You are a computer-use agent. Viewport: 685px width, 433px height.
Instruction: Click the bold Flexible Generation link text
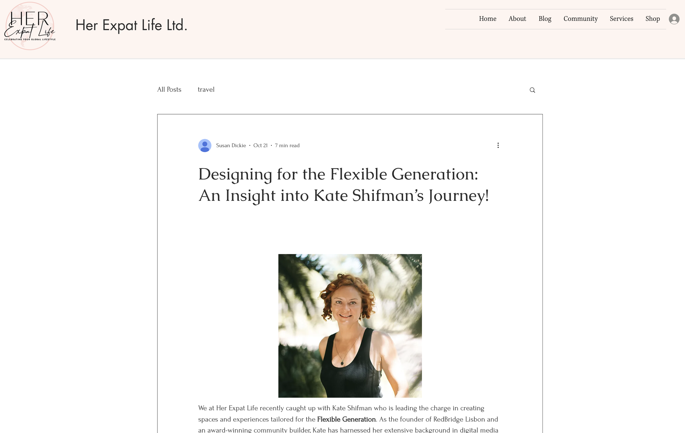(346, 419)
